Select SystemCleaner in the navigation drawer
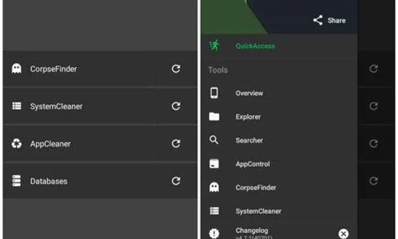398x239 pixels. tap(258, 211)
